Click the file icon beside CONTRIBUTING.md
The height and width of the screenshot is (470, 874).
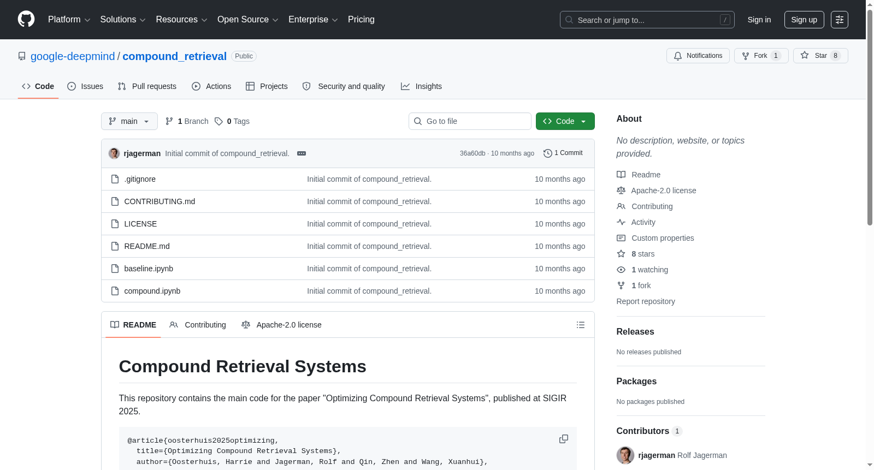tap(115, 201)
